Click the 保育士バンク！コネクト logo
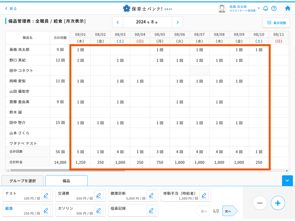This screenshot has width=295, height=221. (147, 8)
